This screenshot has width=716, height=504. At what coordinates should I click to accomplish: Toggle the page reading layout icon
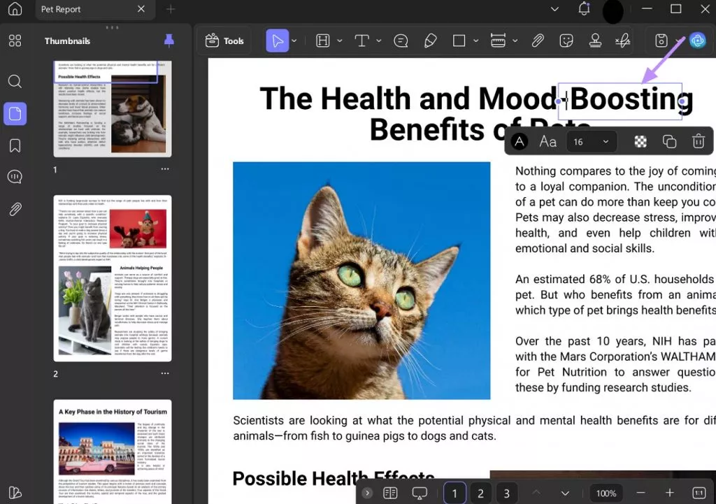(x=390, y=493)
